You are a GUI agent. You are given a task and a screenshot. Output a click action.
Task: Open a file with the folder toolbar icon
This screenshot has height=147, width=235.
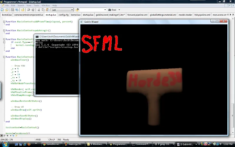coord(23,10)
